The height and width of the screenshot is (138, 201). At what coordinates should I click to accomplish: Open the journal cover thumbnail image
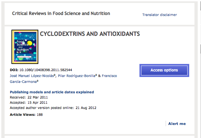(x=25, y=47)
